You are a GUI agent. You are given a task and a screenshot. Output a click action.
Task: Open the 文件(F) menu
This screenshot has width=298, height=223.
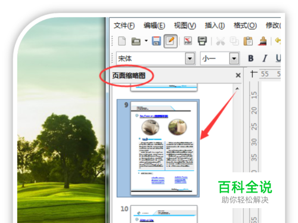click(124, 26)
